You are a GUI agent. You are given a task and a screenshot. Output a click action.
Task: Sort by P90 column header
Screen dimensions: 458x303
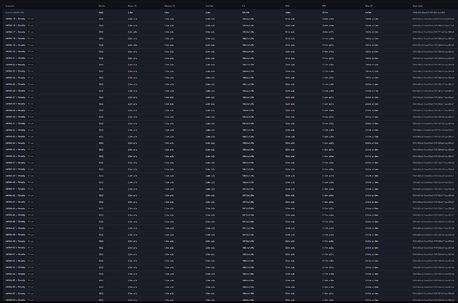pyautogui.click(x=287, y=6)
